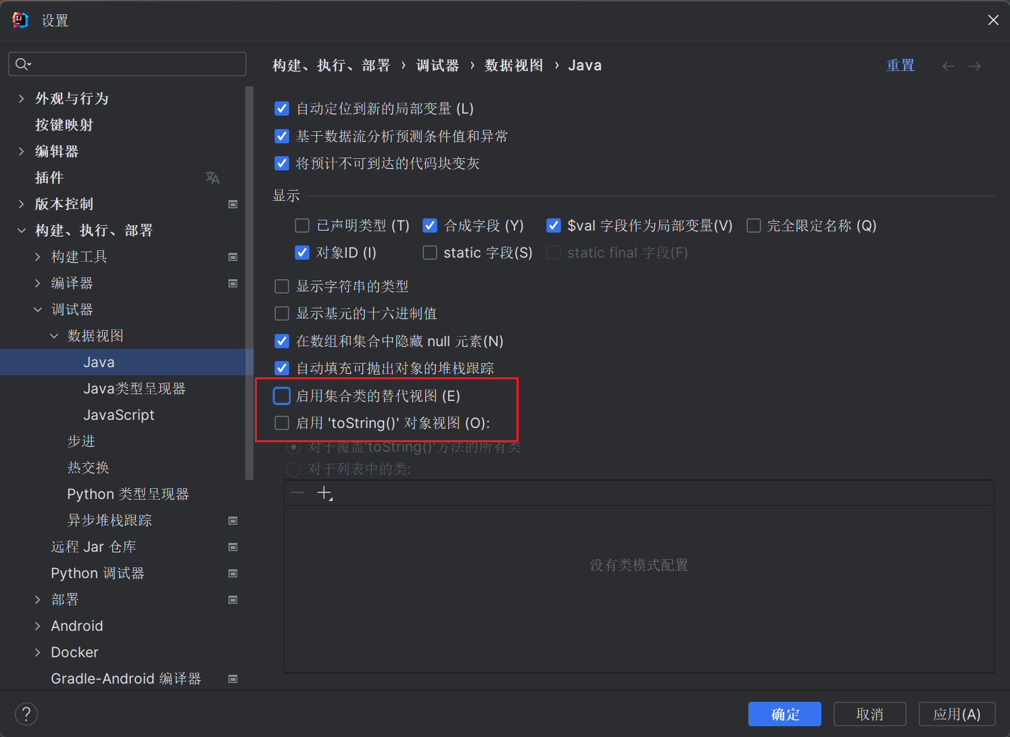Viewport: 1010px width, 737px height.
Task: Collapse the 调试器 tree node
Action: [x=38, y=310]
